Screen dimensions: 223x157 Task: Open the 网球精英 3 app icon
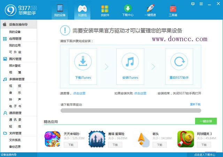tap(186, 139)
